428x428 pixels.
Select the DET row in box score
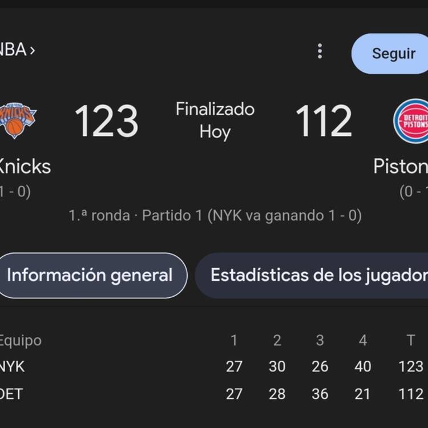click(214, 394)
